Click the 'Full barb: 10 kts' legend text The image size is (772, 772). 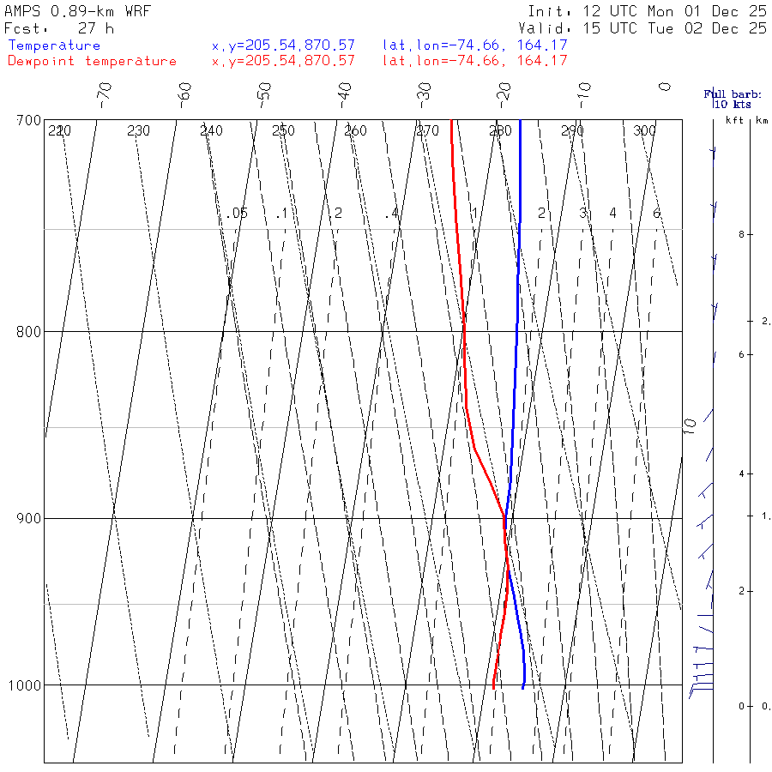[733, 99]
